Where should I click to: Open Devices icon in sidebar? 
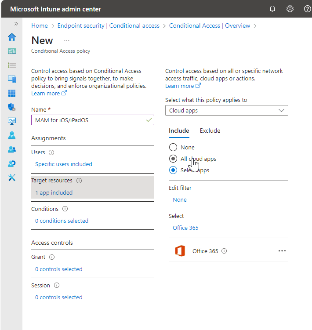pyautogui.click(x=12, y=79)
